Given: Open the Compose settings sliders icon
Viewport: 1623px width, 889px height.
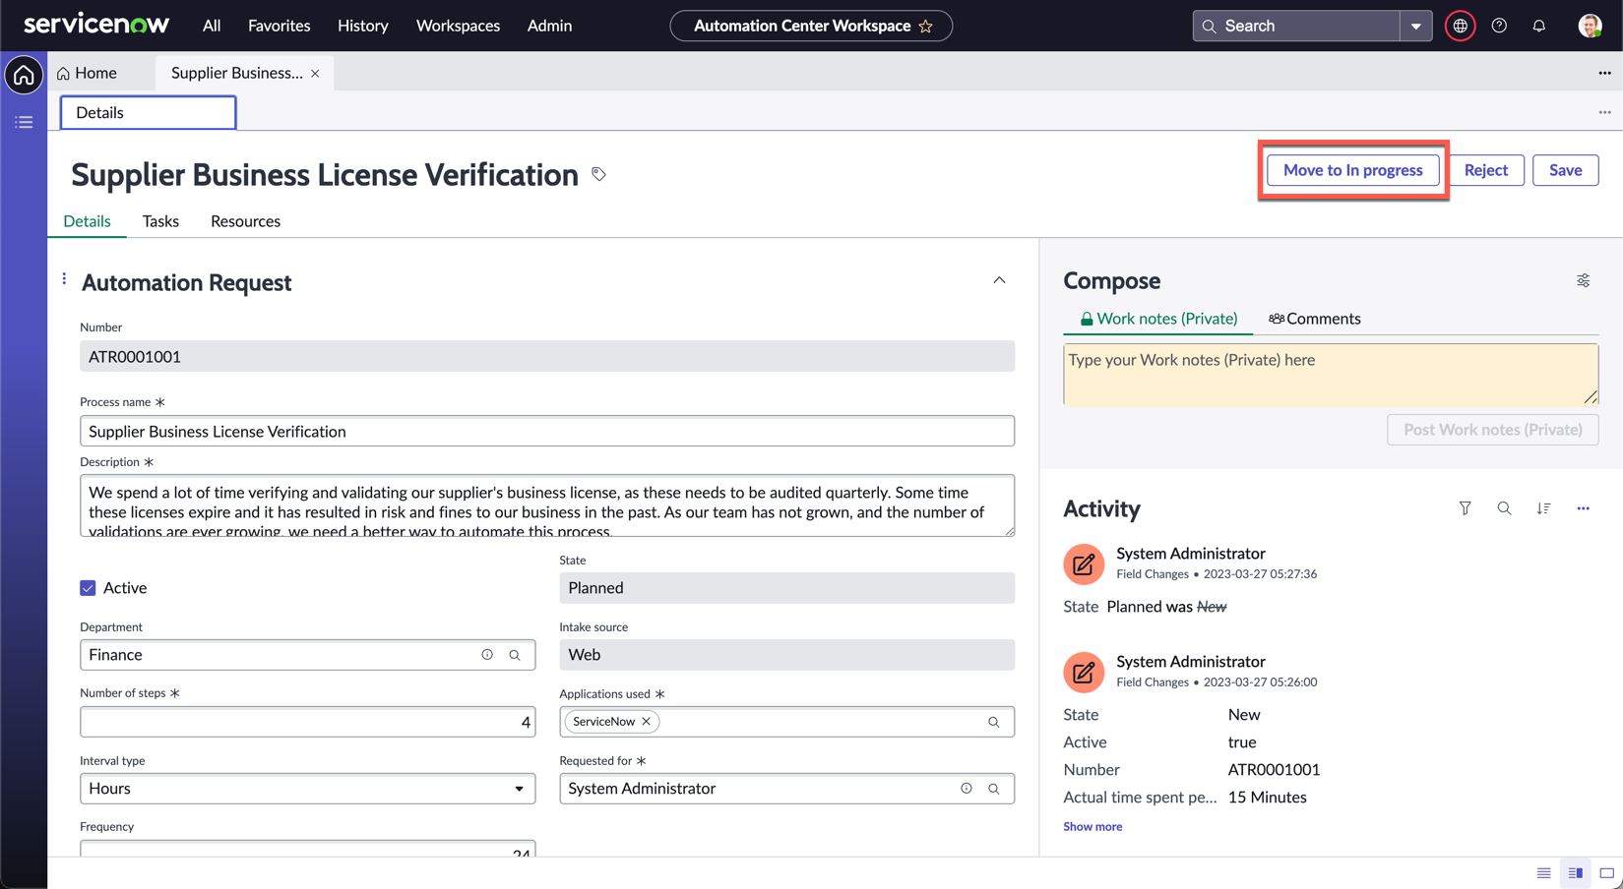Looking at the screenshot, I should 1583,281.
